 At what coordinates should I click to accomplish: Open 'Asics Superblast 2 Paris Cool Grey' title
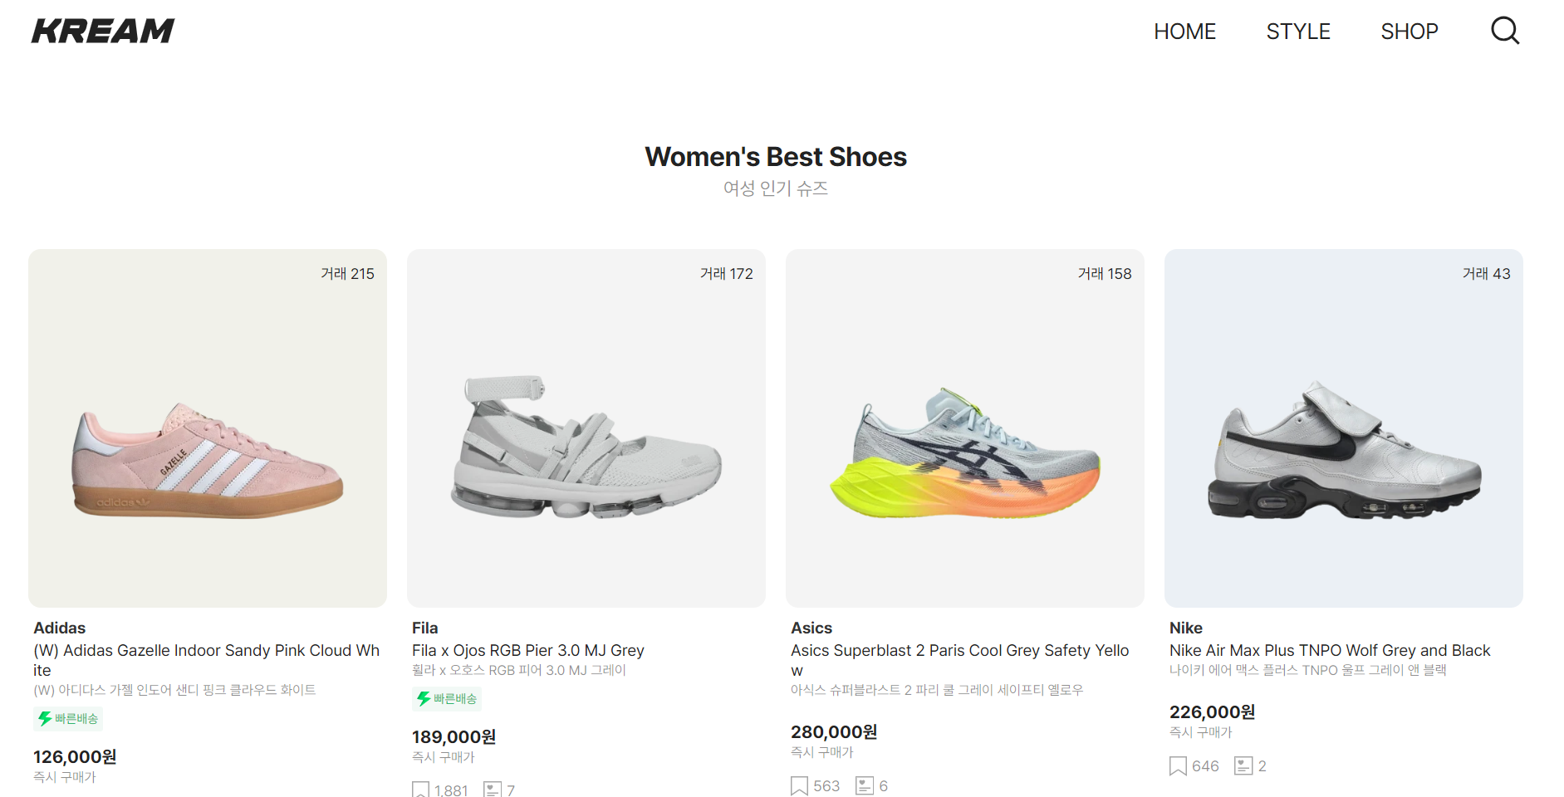pos(960,660)
